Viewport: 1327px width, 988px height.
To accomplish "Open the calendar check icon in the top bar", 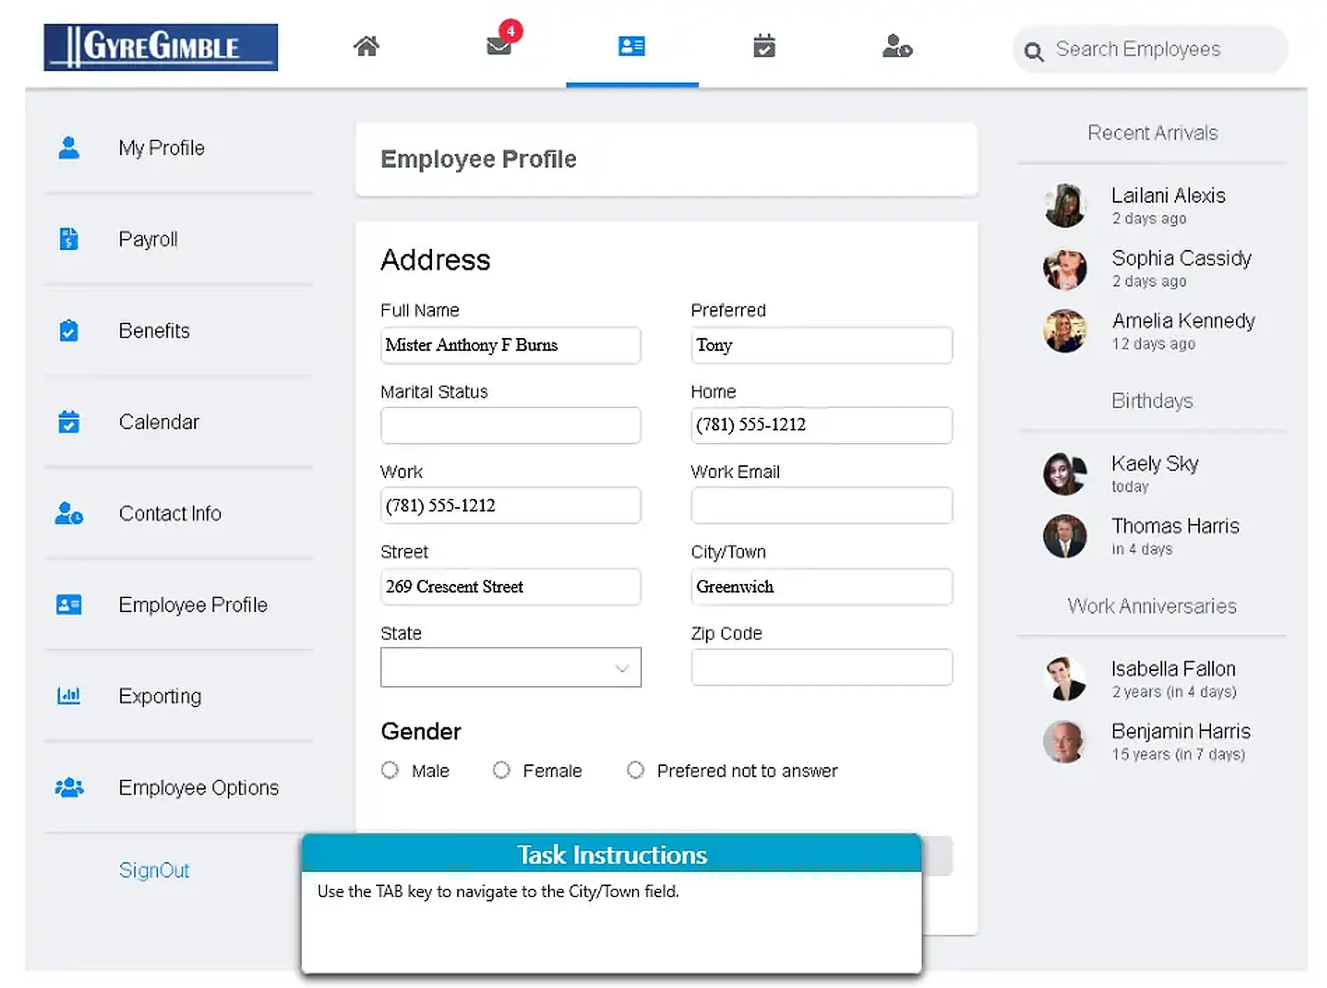I will [x=764, y=46].
